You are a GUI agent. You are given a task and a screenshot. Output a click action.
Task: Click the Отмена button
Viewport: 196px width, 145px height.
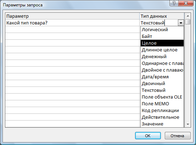(x=178, y=136)
